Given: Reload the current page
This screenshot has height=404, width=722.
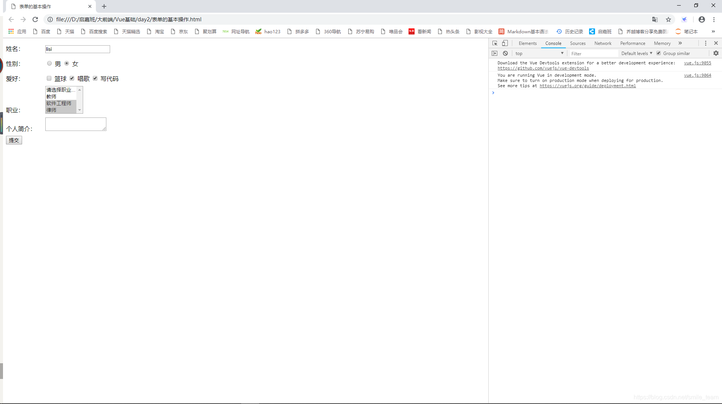Looking at the screenshot, I should [x=35, y=19].
